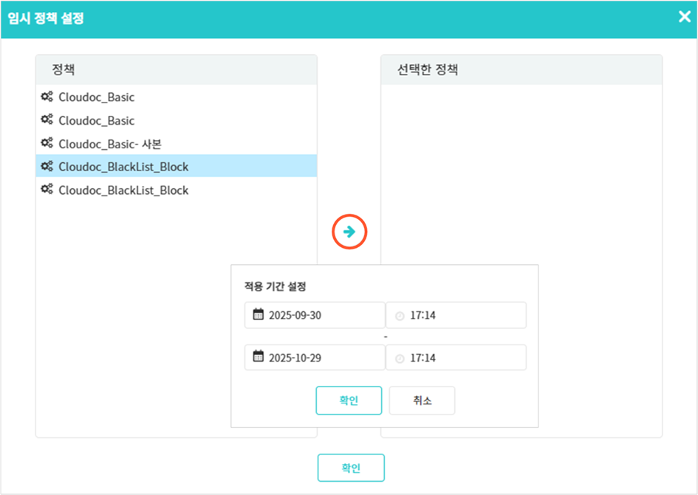Viewport: 698px width, 495px height.
Task: Click the 정책 list header
Action: click(176, 70)
